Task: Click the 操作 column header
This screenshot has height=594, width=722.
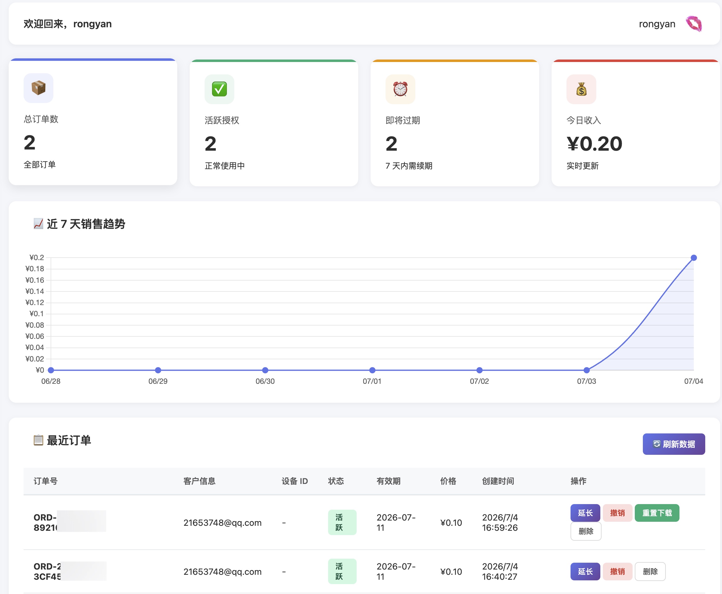Action: coord(579,481)
